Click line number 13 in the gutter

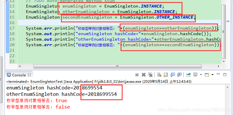[12, 6]
